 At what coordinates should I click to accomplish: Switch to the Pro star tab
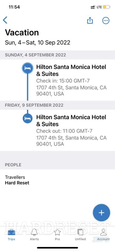coord(57,235)
